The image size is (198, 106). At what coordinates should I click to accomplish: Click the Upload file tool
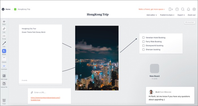click(x=4, y=84)
